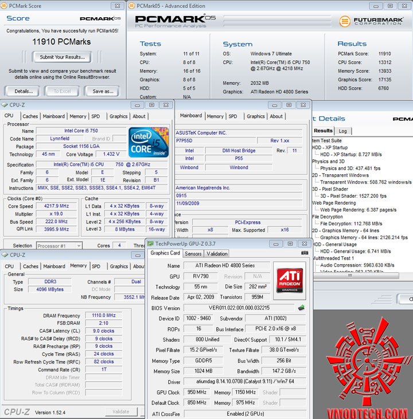413x419 pixels.
Task: Click the Multiplier x 19.0 value
Action: pos(56,214)
